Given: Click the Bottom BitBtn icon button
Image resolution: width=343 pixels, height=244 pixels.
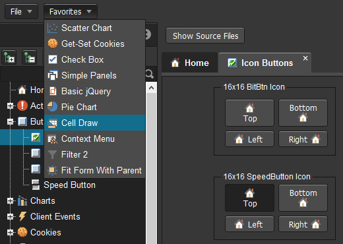Looking at the screenshot, I should click(x=303, y=113).
